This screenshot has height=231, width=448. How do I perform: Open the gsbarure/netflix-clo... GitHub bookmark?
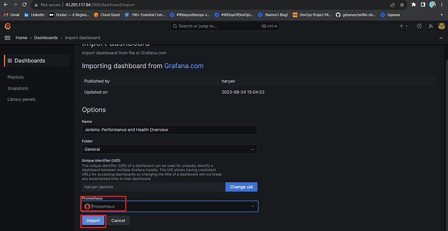pos(356,15)
